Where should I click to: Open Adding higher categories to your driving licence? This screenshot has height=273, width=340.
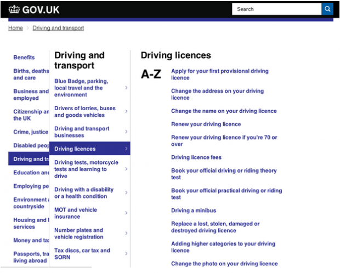(223, 247)
